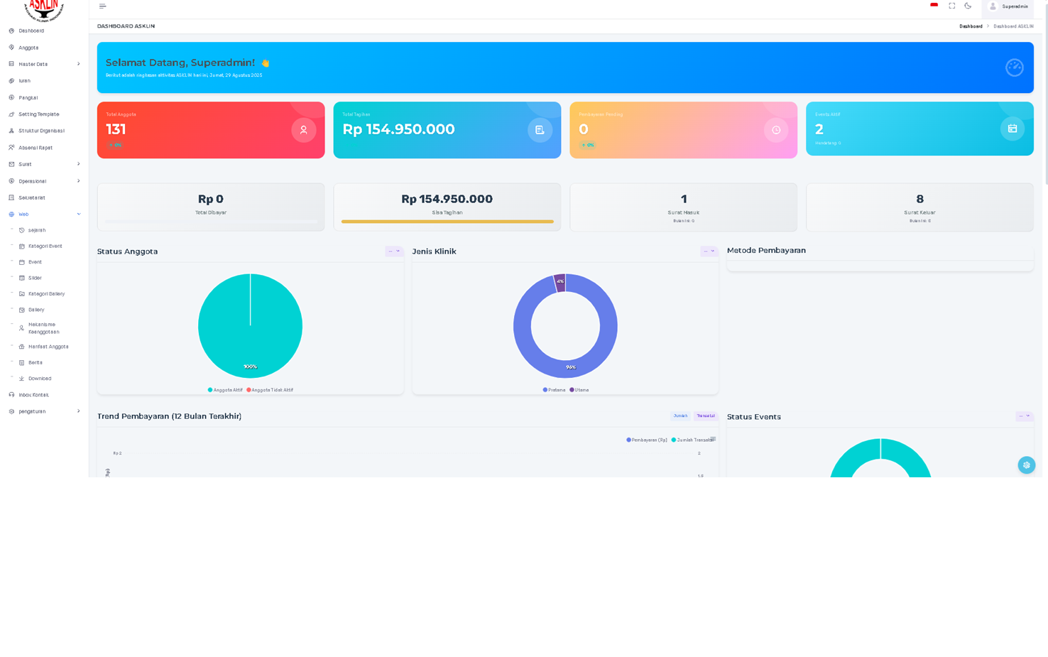The width and height of the screenshot is (1048, 657).
Task: Open the Status Anggota chart dropdown
Action: [394, 251]
